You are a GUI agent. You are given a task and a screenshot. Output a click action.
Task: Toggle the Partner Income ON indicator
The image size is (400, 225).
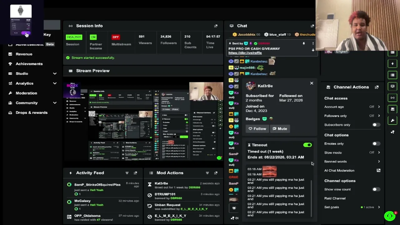93,37
